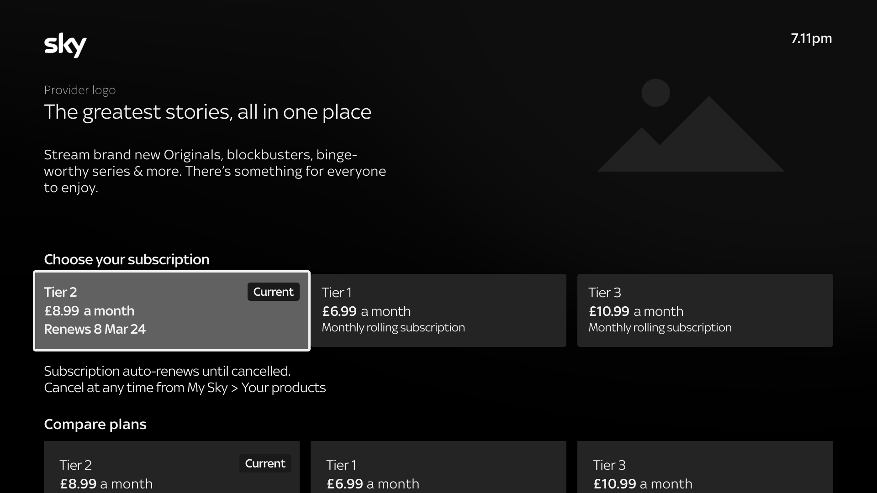Click 'The greatest stories, all in one place' heading

(208, 112)
